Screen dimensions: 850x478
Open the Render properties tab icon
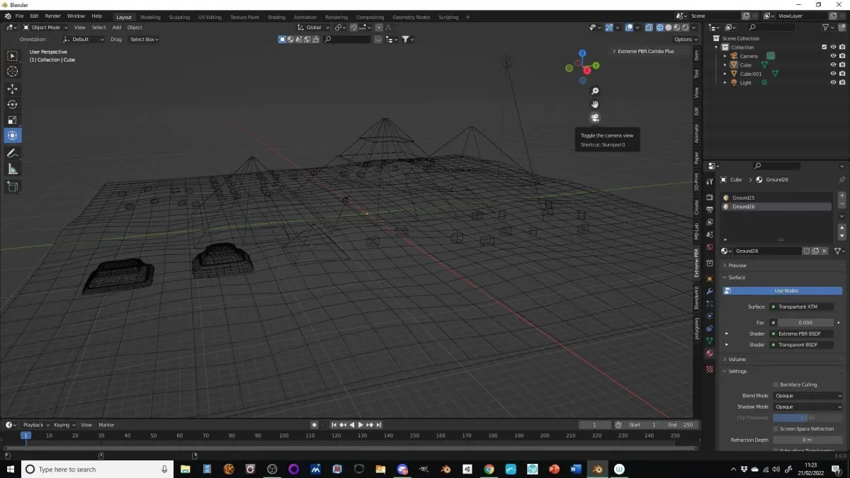[x=710, y=197]
